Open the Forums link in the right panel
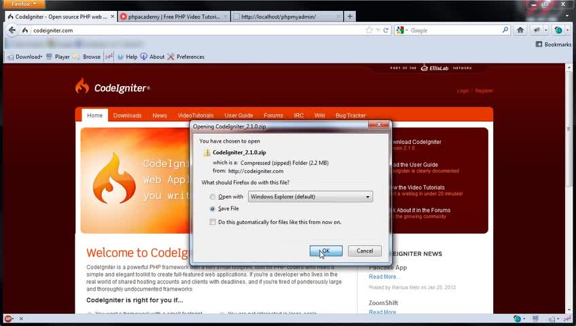Viewport: 576px width, 326px height. (x=423, y=210)
